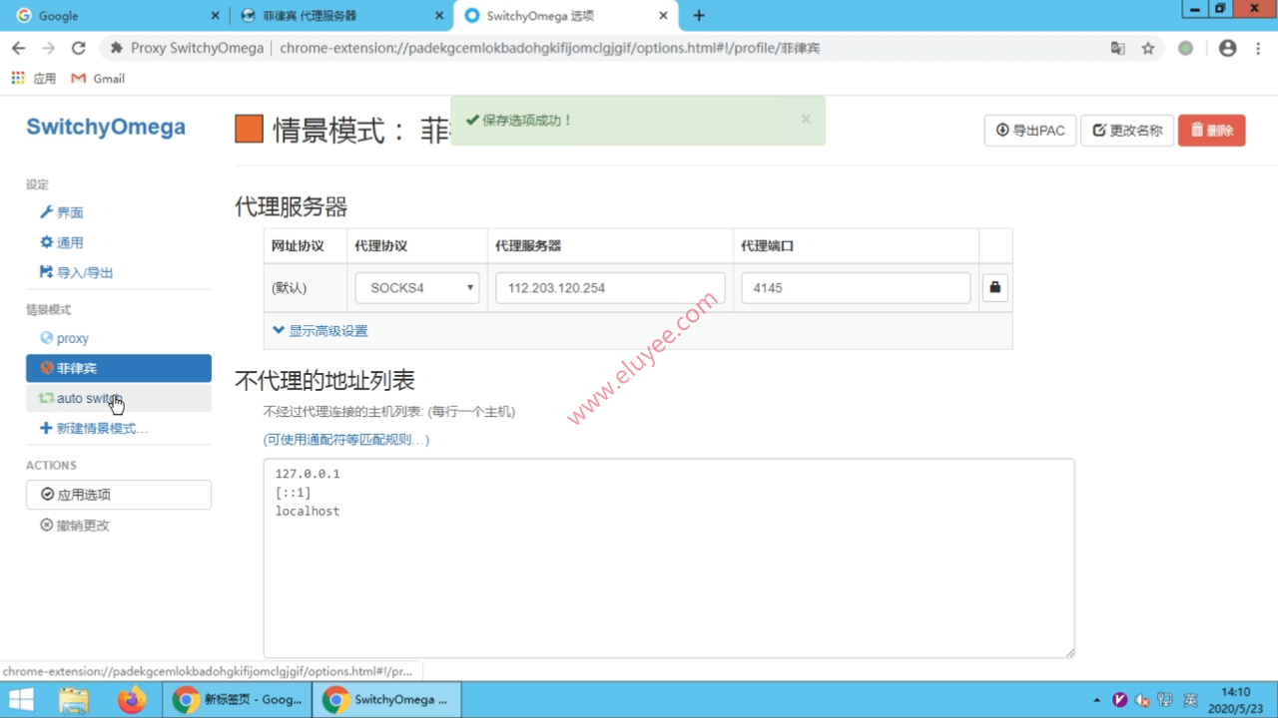Show hidden tray icons
The image size is (1278, 718).
point(1096,699)
